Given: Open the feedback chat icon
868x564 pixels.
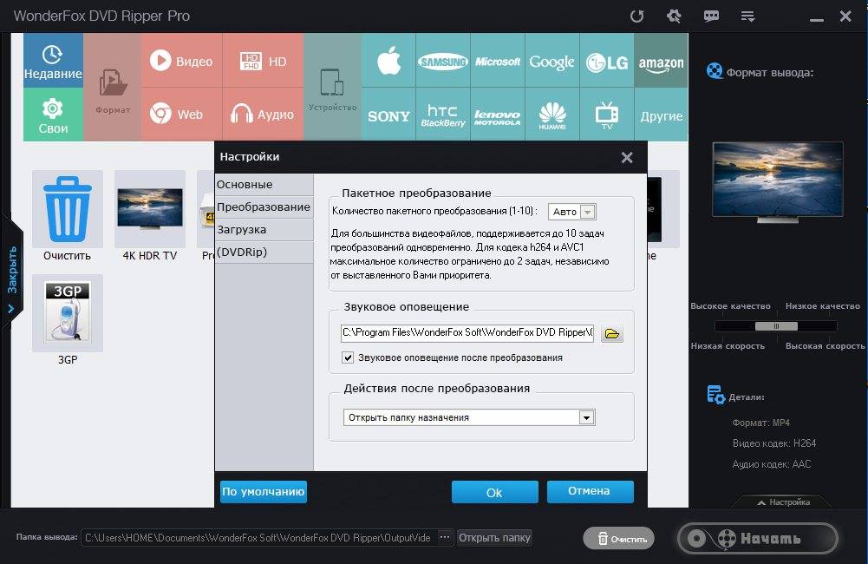Looking at the screenshot, I should [x=711, y=16].
